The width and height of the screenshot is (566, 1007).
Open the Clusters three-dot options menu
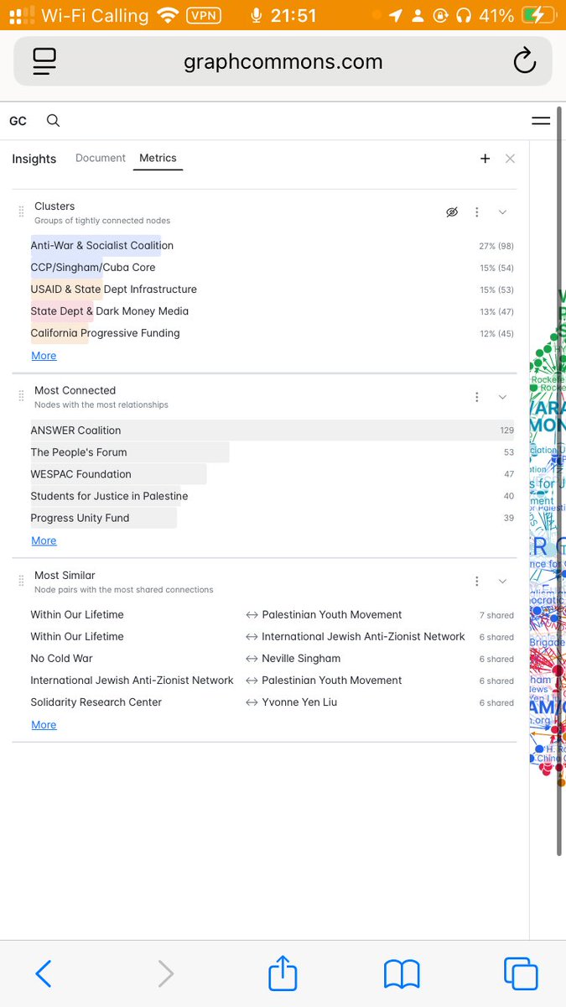click(x=477, y=212)
